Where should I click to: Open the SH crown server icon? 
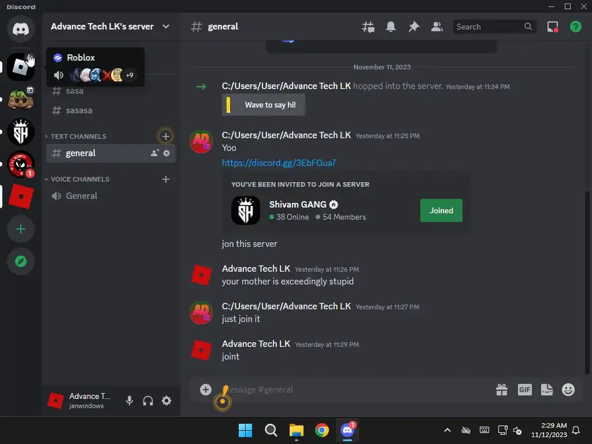(21, 132)
